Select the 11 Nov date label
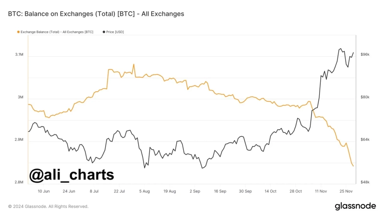The width and height of the screenshot is (384, 216). pos(320,191)
